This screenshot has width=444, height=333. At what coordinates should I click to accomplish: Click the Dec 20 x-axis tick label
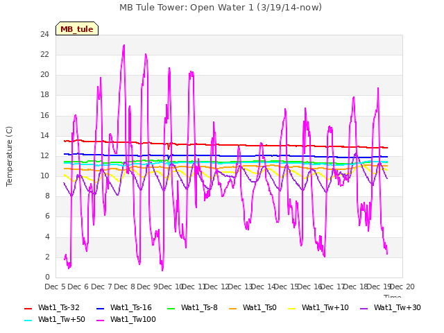tap(402, 287)
